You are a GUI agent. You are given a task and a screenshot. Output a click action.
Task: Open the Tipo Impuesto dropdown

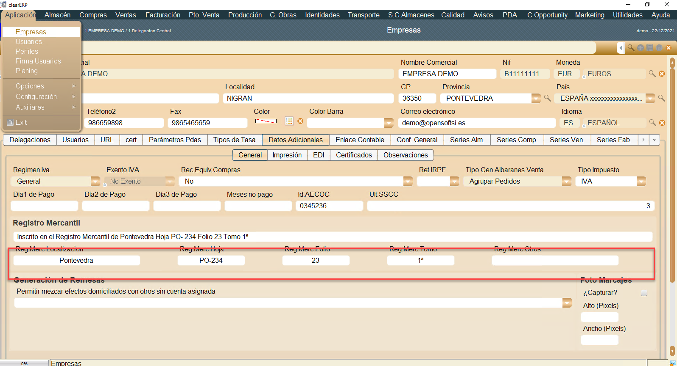[x=641, y=182]
